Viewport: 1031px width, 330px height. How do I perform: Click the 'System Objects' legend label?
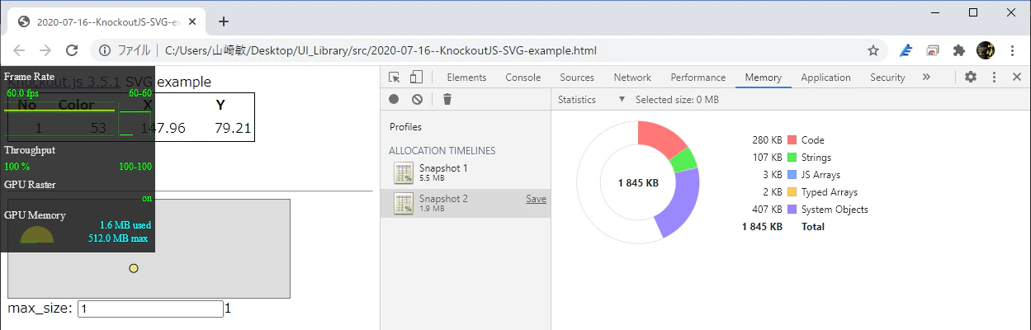[x=835, y=210]
